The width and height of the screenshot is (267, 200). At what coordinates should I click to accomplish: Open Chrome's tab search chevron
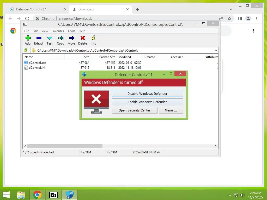coord(231,9)
